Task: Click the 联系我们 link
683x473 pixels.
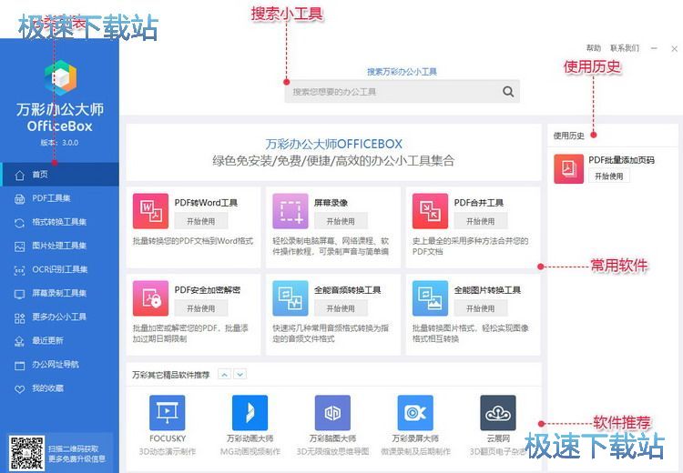Action: click(x=625, y=48)
